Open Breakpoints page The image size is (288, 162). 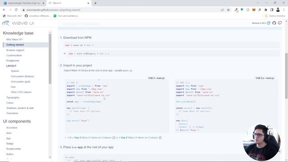point(13,61)
